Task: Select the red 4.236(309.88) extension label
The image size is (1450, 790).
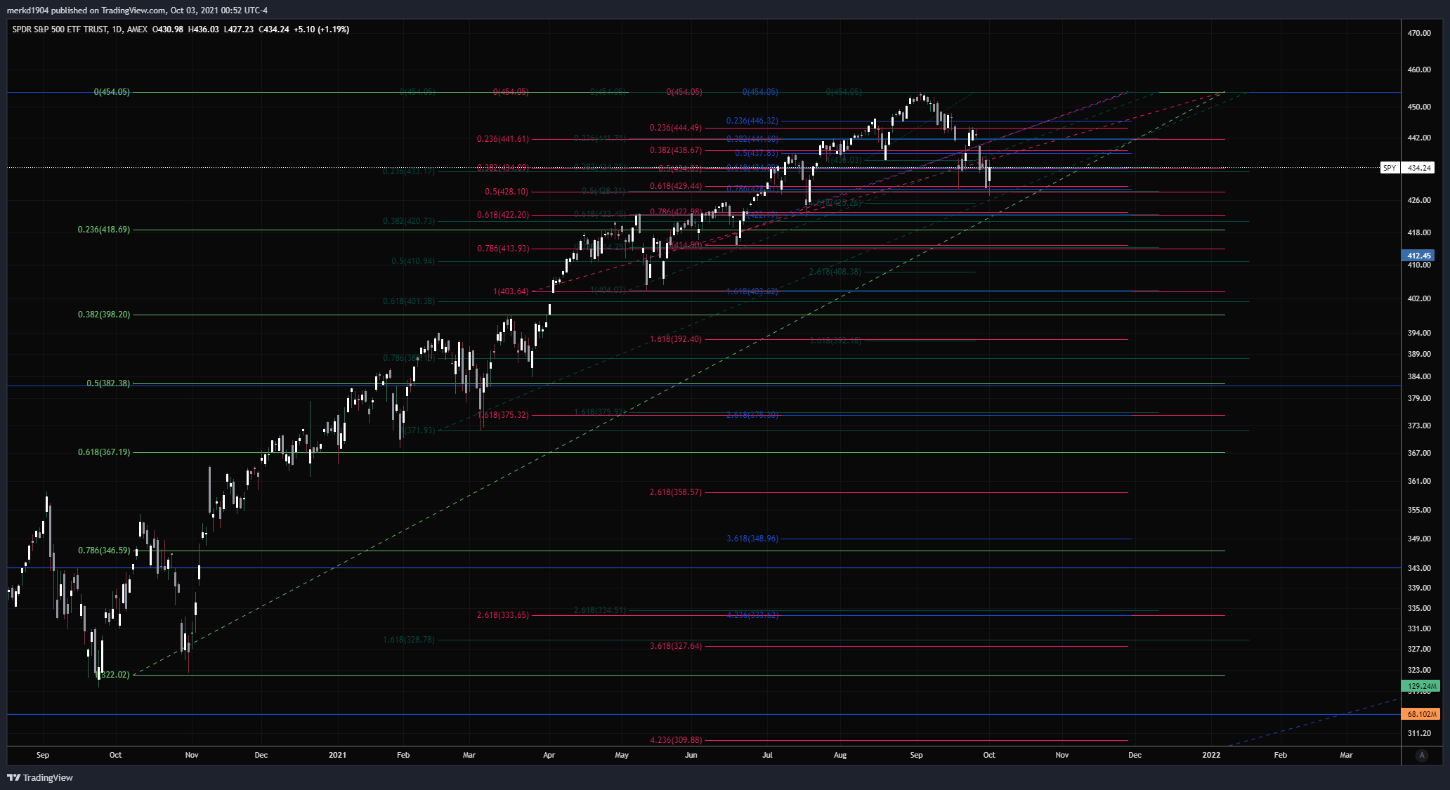Action: pos(676,740)
